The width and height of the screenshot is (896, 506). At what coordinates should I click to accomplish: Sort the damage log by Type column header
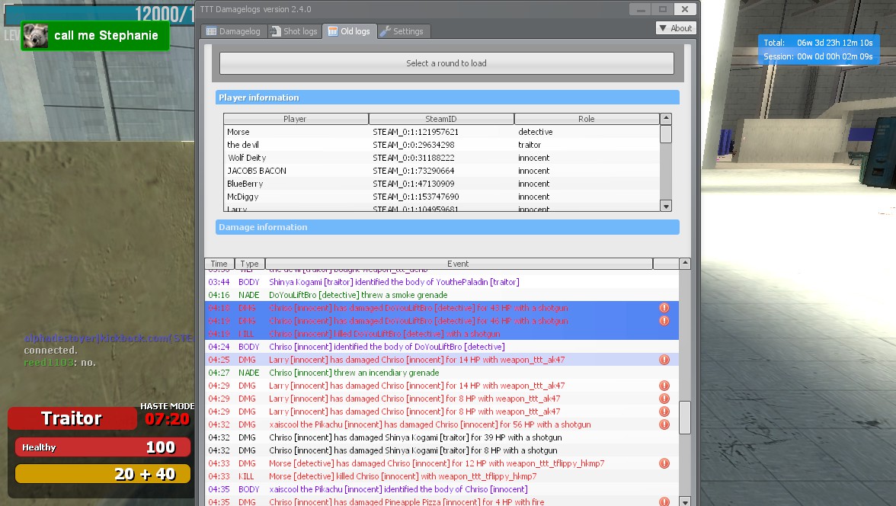pos(249,264)
